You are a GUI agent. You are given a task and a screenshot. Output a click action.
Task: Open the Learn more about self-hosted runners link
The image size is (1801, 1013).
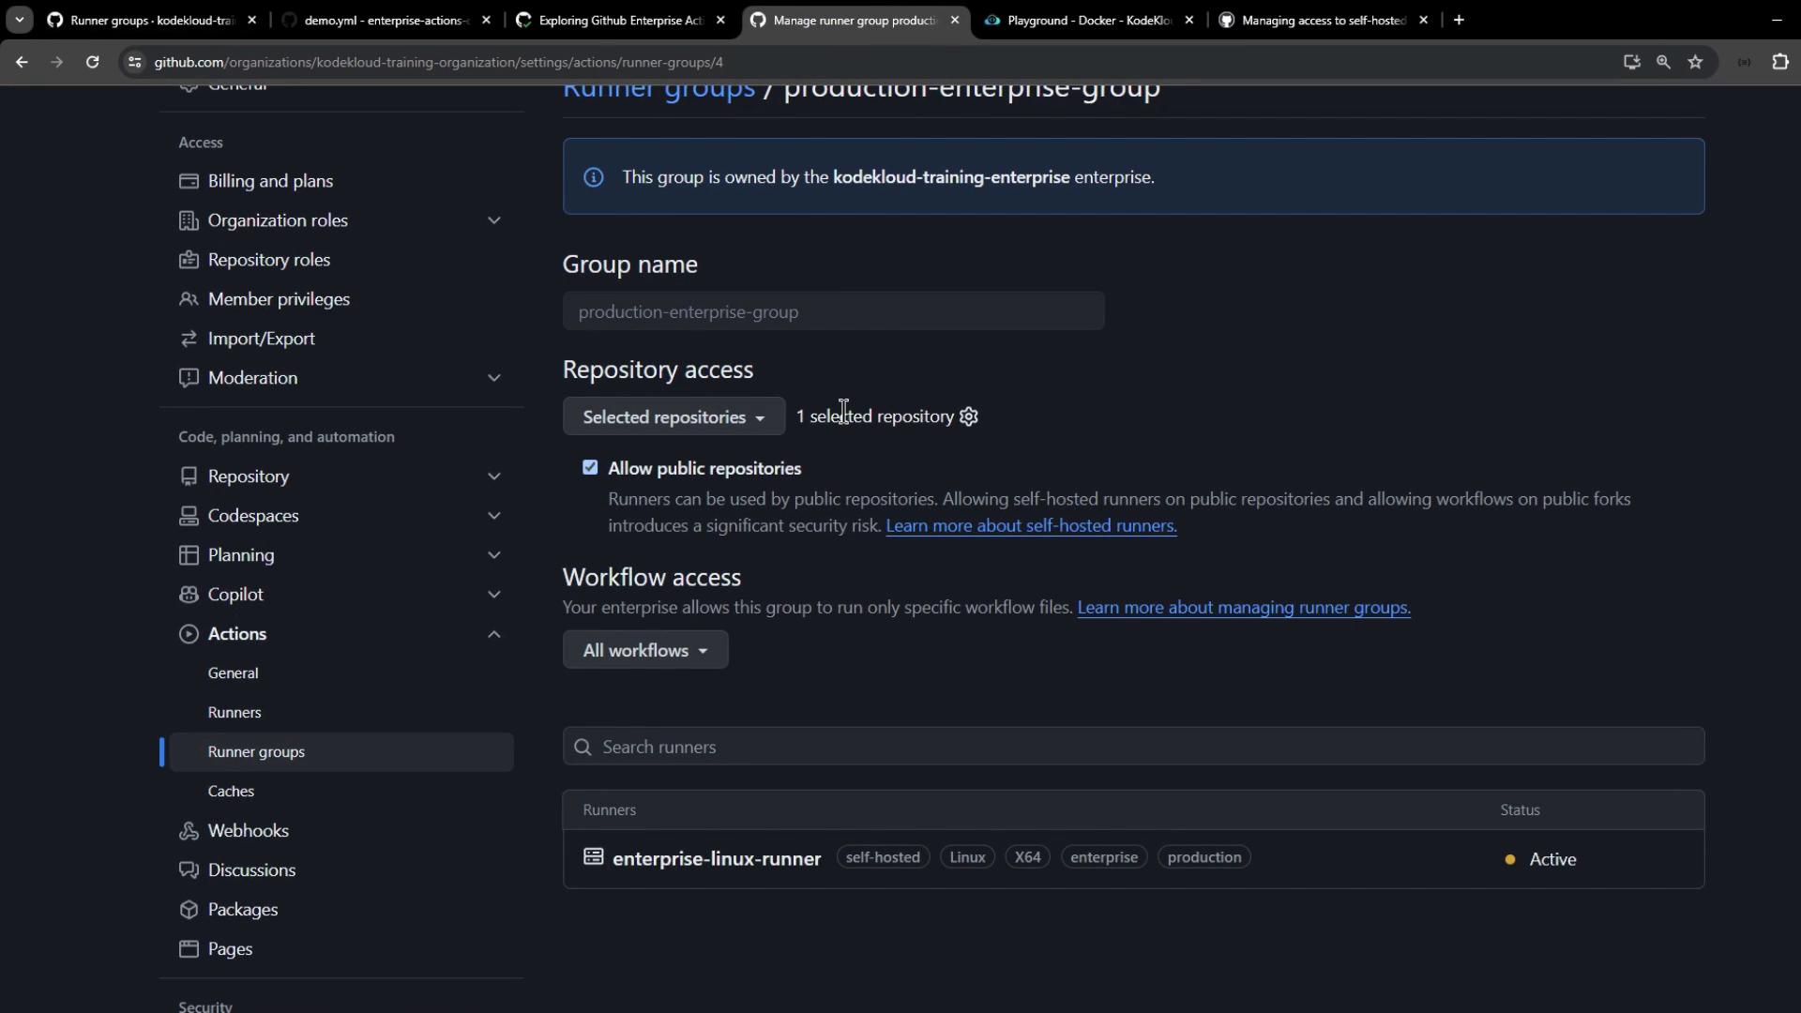point(1031,526)
